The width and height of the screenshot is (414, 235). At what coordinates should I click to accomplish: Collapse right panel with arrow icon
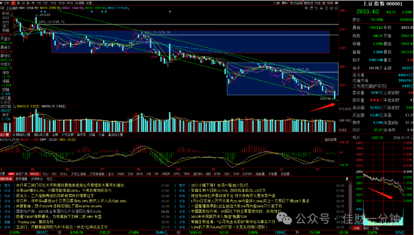click(336, 3)
